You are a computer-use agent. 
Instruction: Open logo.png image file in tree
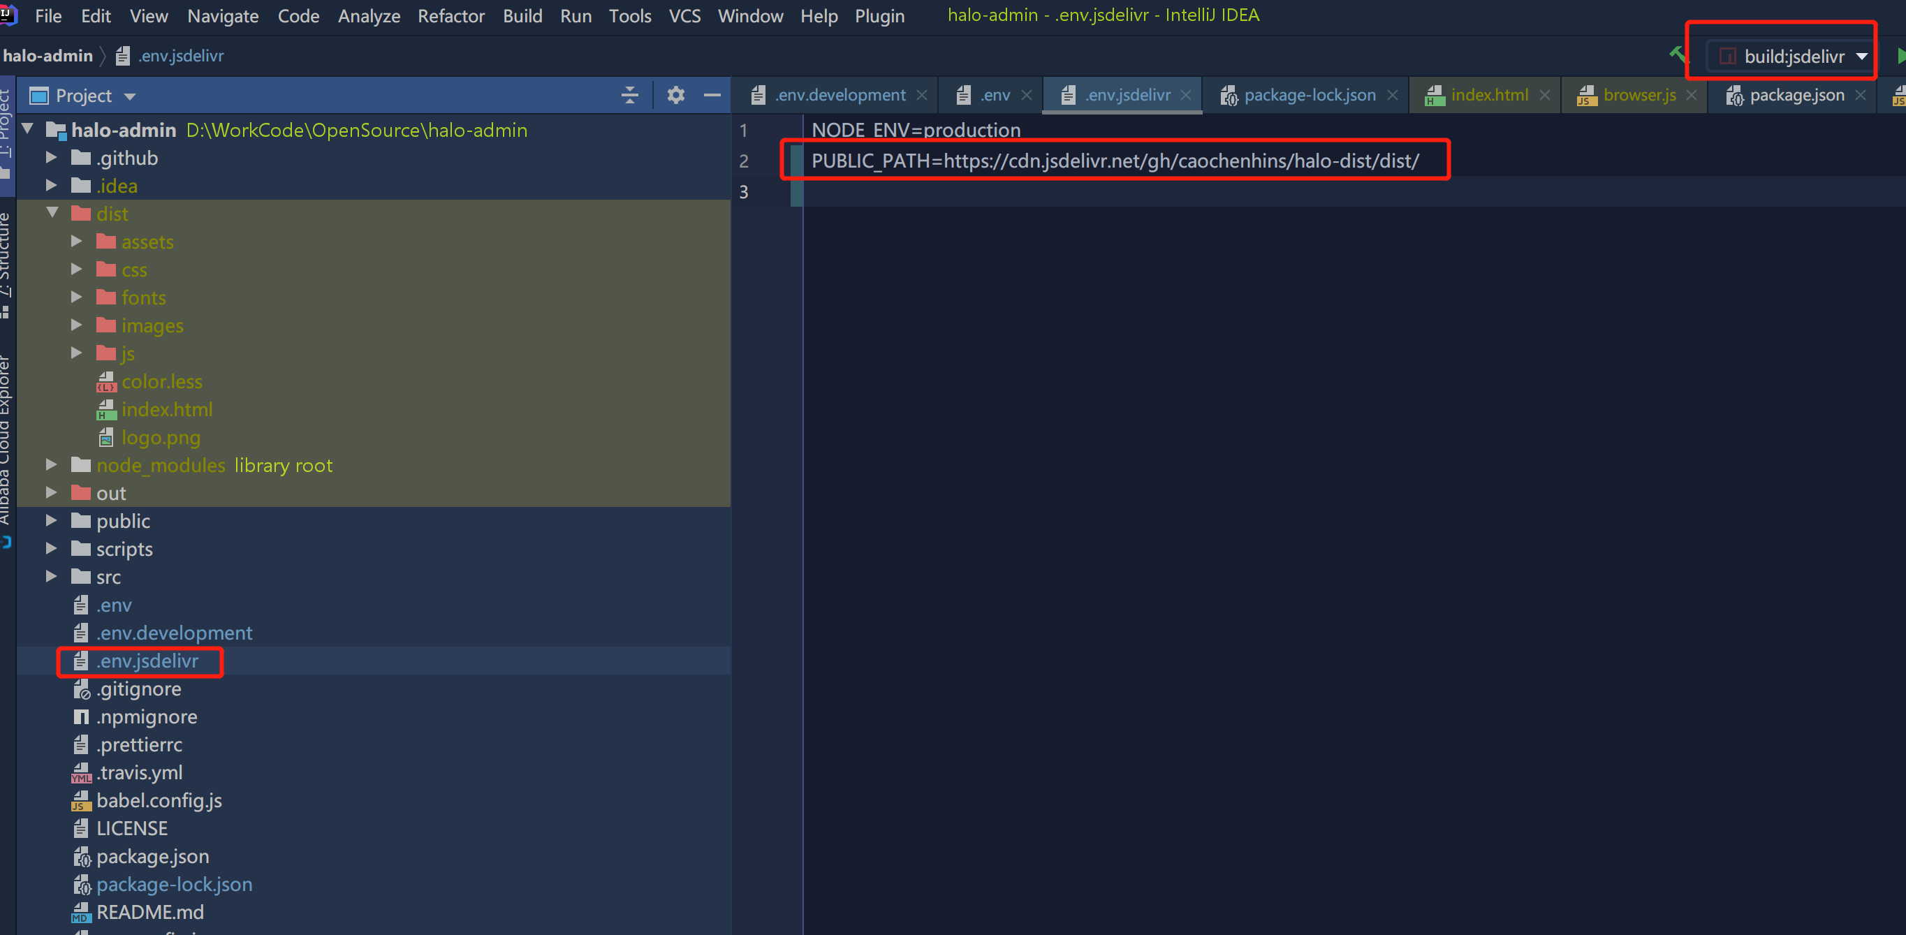[x=161, y=437]
